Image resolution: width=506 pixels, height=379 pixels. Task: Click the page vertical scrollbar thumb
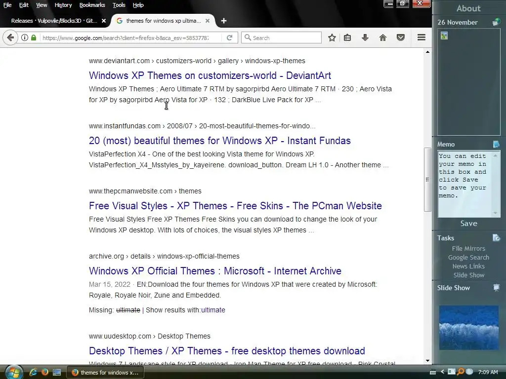(427, 180)
